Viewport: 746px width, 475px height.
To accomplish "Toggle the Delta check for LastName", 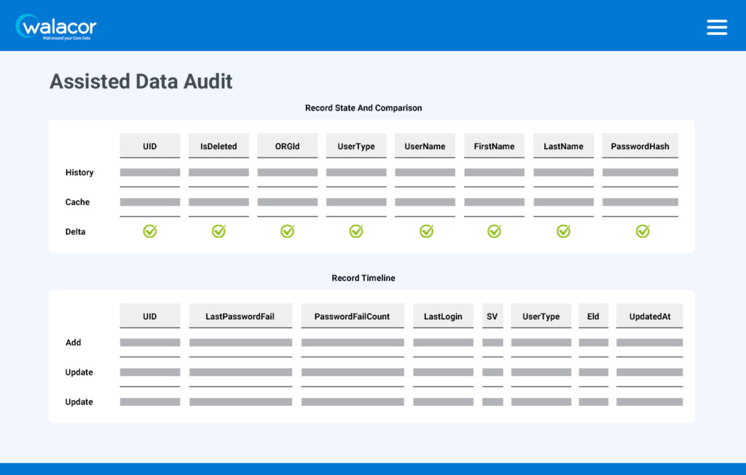I will point(563,231).
